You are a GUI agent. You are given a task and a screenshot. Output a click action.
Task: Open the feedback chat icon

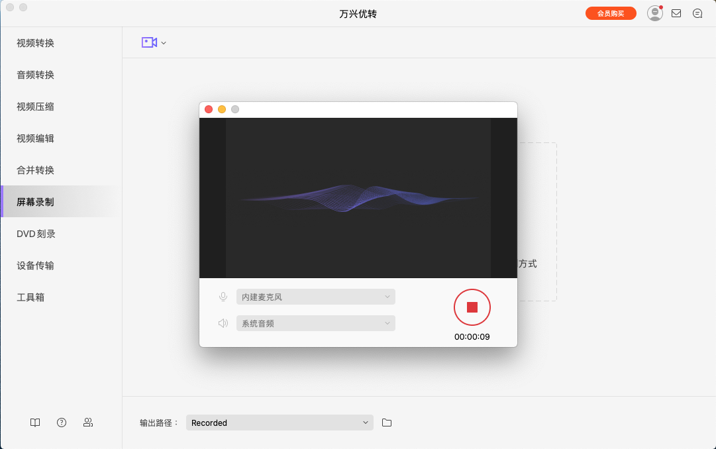pyautogui.click(x=697, y=13)
